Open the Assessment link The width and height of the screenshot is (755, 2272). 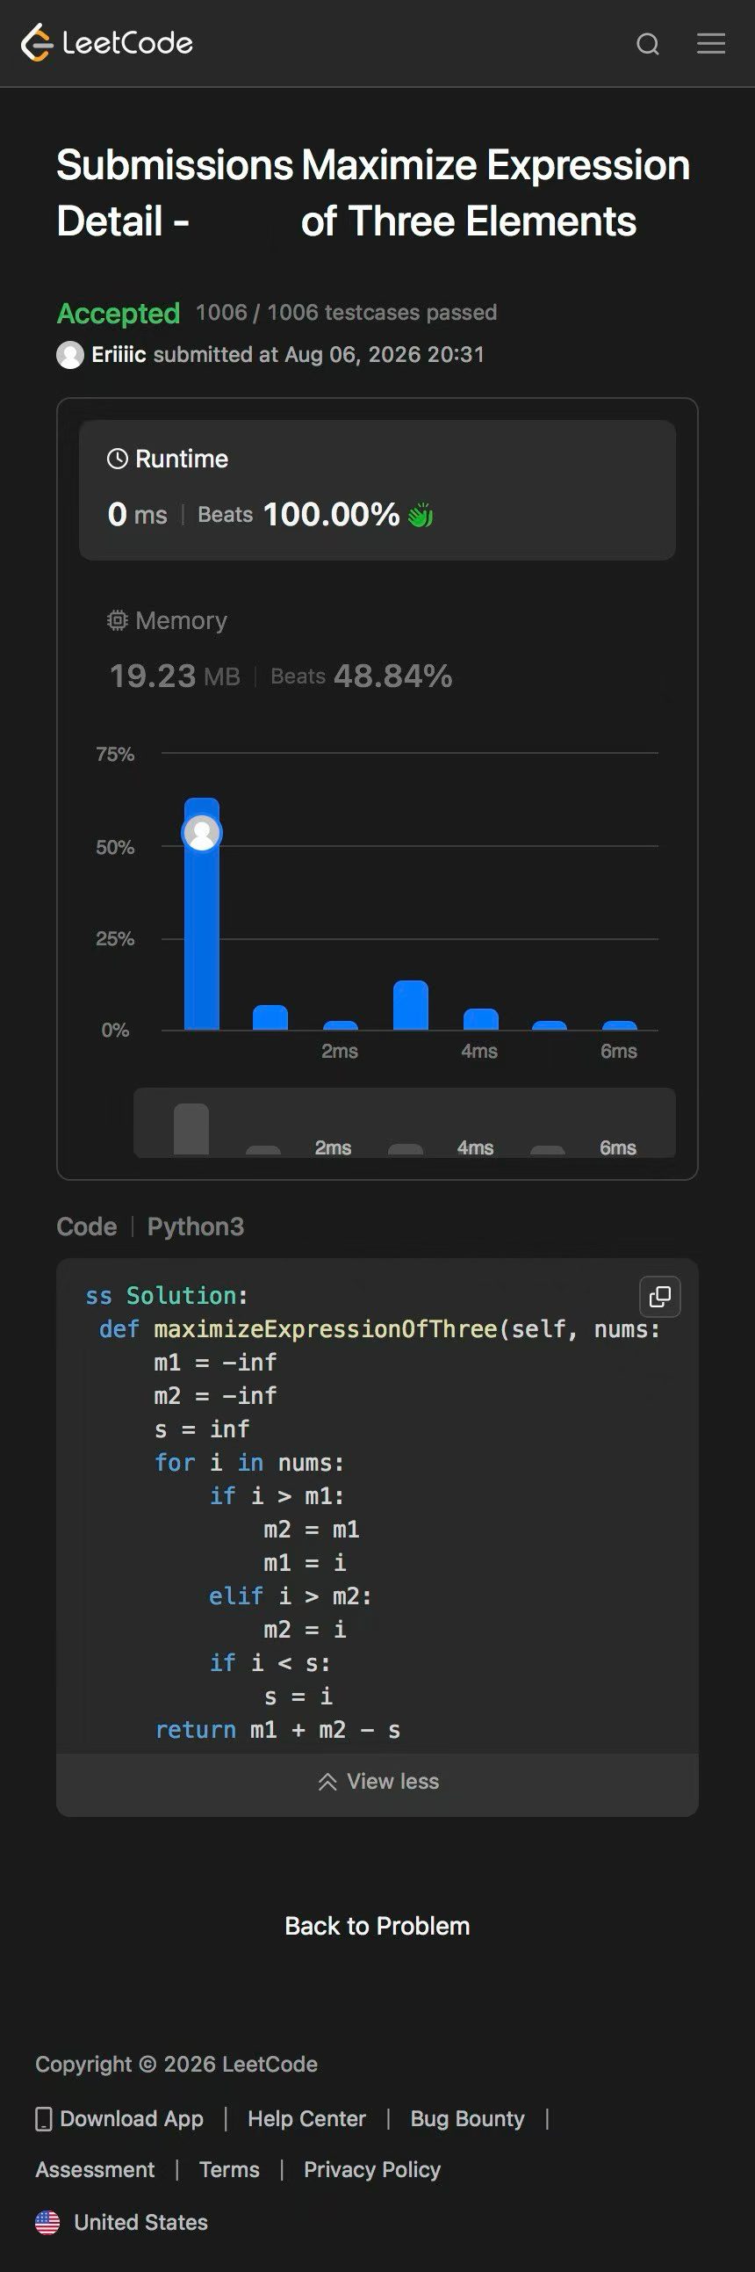pos(95,2170)
